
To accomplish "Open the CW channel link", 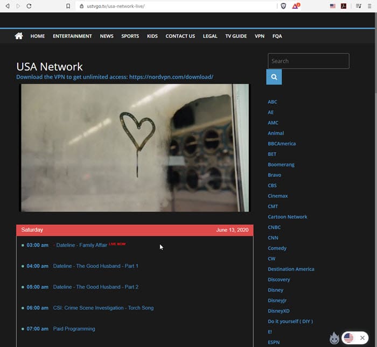I will pos(271,259).
